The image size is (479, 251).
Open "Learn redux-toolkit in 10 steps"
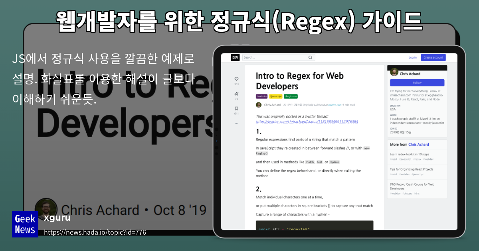pos(410,154)
